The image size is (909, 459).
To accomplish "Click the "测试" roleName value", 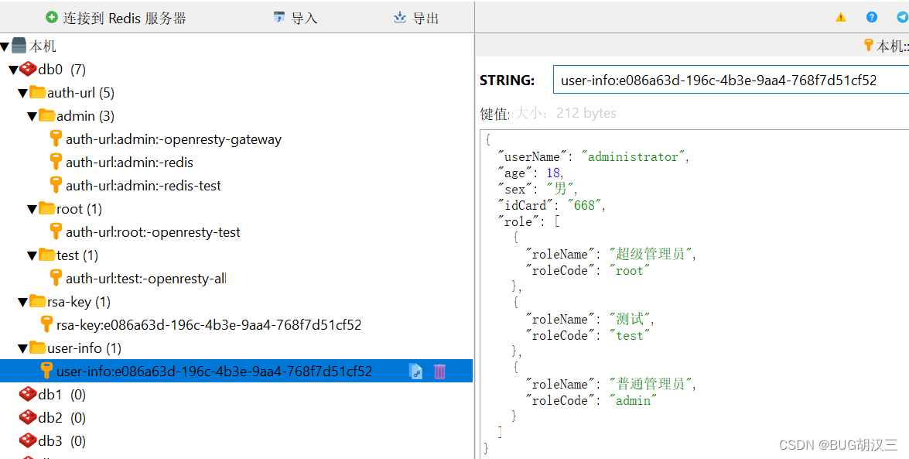I will click(630, 319).
